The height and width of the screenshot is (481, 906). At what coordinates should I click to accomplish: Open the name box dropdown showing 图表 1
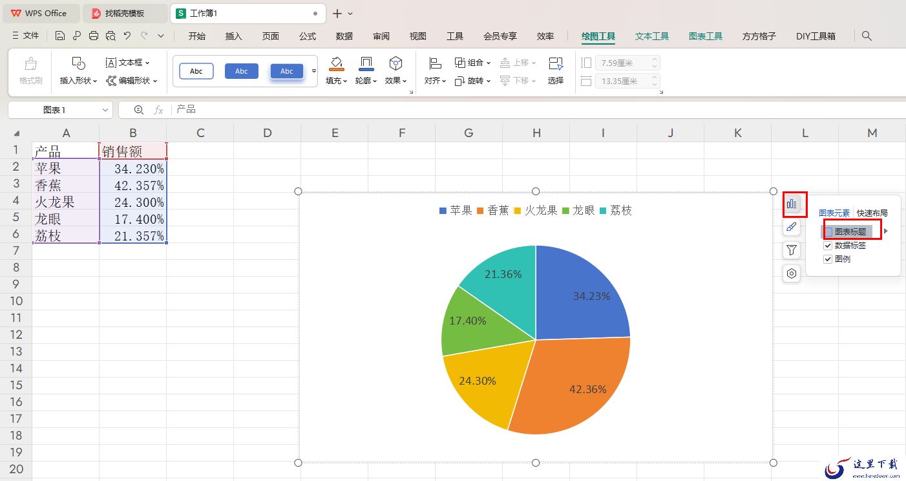pos(105,110)
